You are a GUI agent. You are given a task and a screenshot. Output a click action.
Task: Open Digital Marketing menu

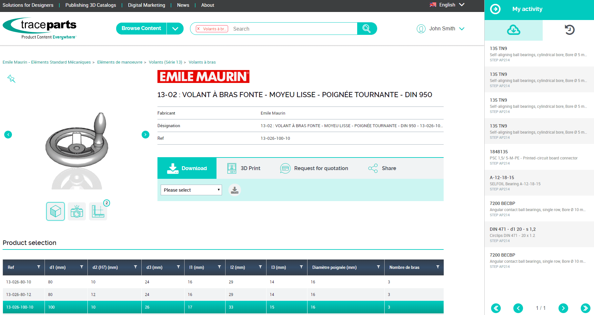coord(146,5)
